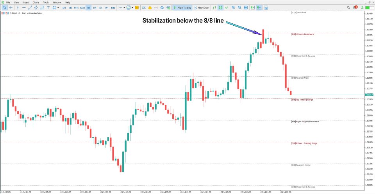The image size is (375, 194).
Task: Open the Tools menu
Action: coord(46,2)
